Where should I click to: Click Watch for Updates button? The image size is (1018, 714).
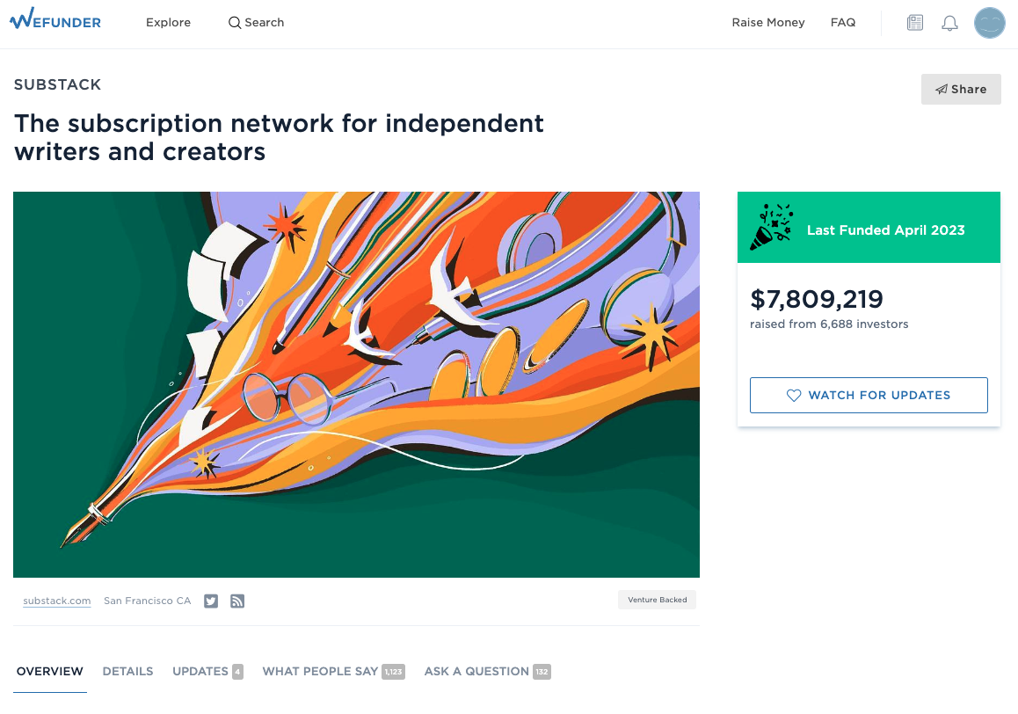coord(869,396)
